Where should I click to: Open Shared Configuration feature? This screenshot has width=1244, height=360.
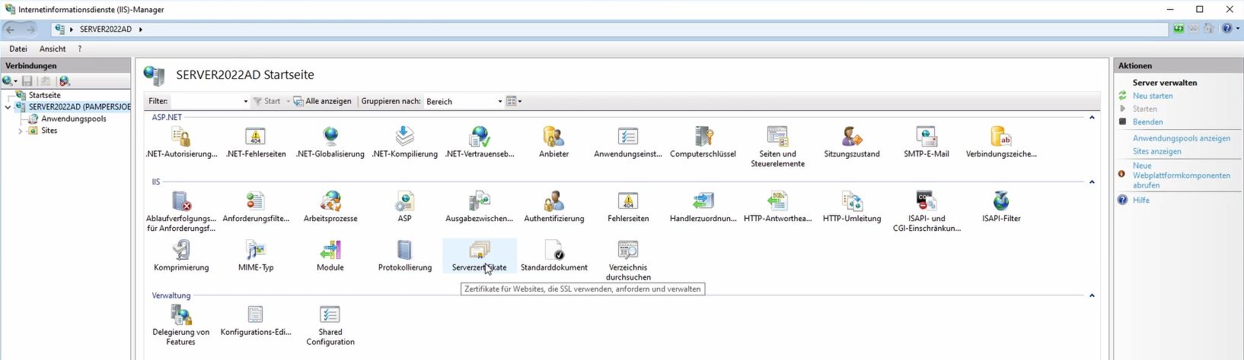[x=330, y=325]
